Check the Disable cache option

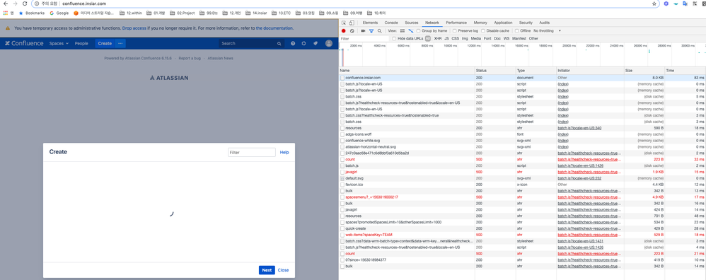(484, 31)
